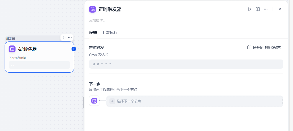Viewport: 293px width, 131px height.
Task: Run the canvas node via small play icon
Action: click(x=64, y=37)
